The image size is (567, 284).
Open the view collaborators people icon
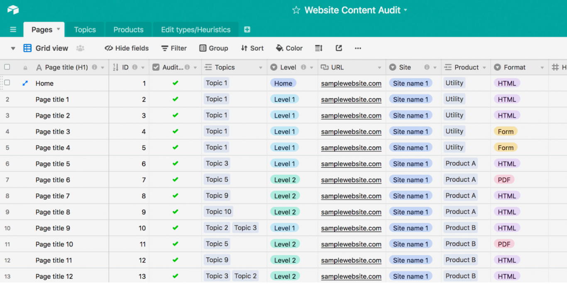click(80, 48)
